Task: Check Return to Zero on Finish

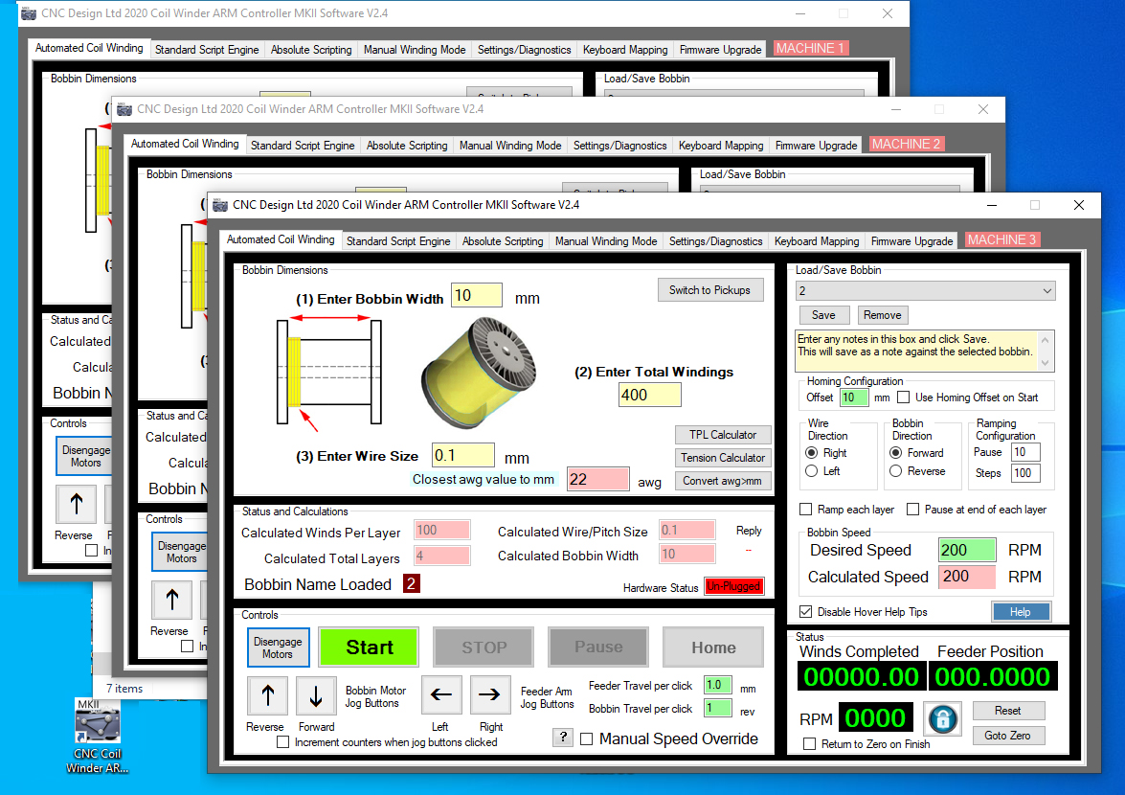Action: coord(809,743)
